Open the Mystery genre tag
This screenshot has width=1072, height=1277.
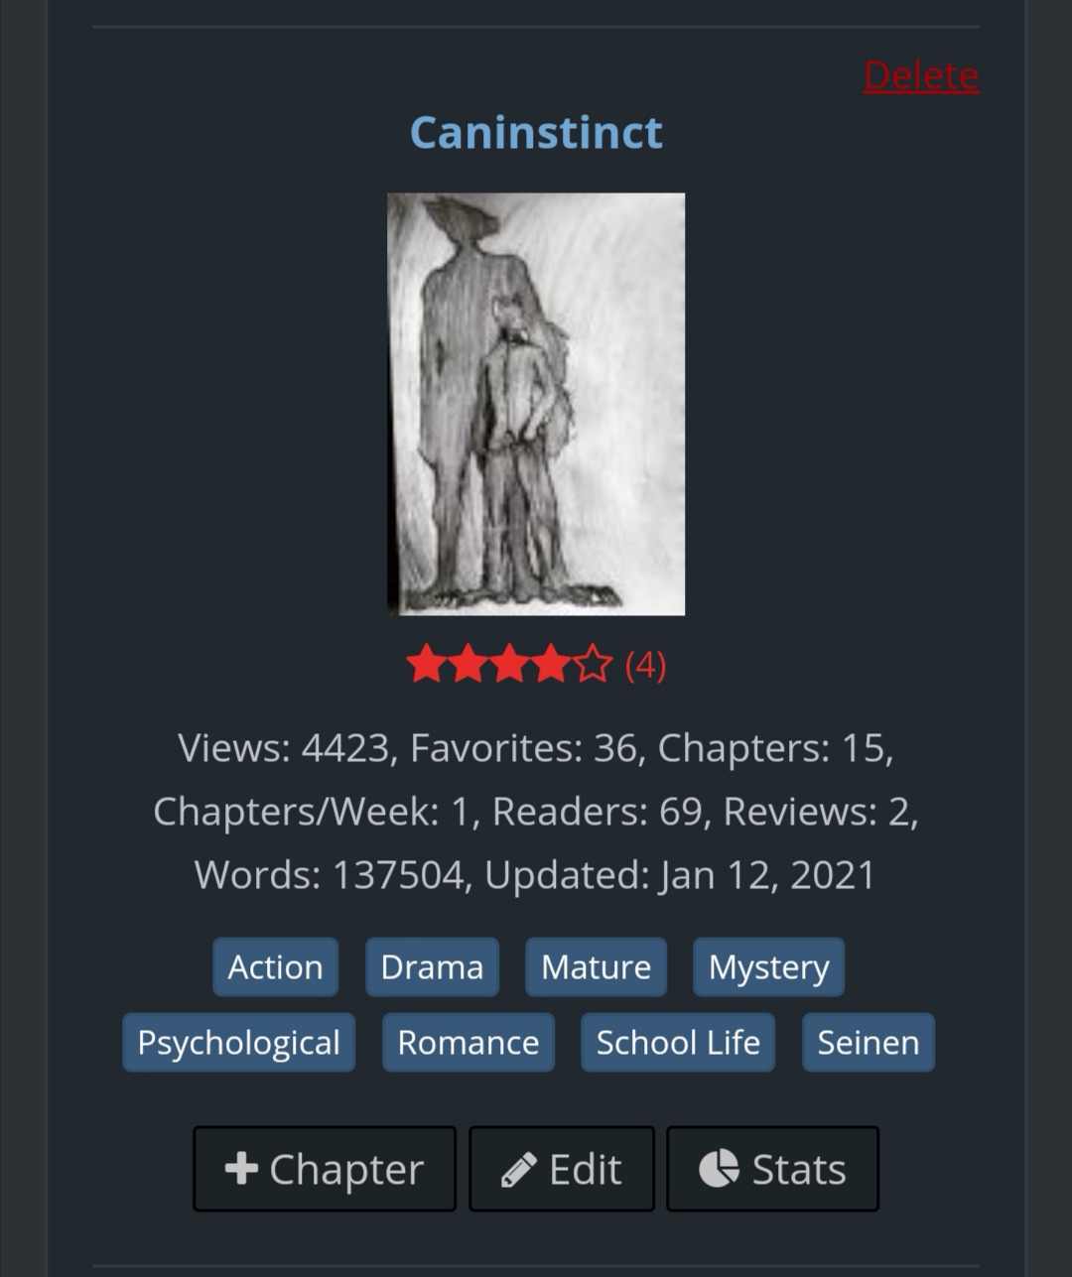(768, 966)
